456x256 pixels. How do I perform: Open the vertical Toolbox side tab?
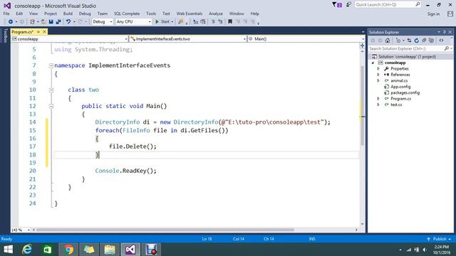5,36
